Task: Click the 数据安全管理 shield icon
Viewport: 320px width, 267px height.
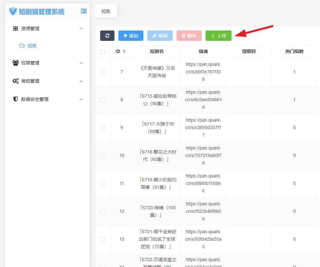Action: pyautogui.click(x=16, y=99)
